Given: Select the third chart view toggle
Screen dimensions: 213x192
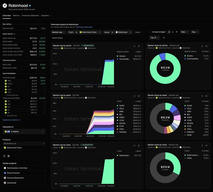Looking at the screenshot, I should (x=177, y=32).
